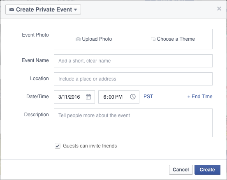Click the PST timezone link
Screen dimensions: 227x180
point(148,97)
